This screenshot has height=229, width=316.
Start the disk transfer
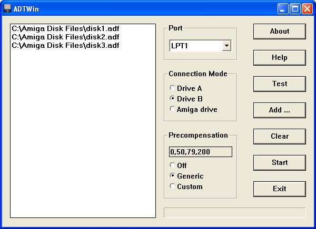(x=279, y=162)
